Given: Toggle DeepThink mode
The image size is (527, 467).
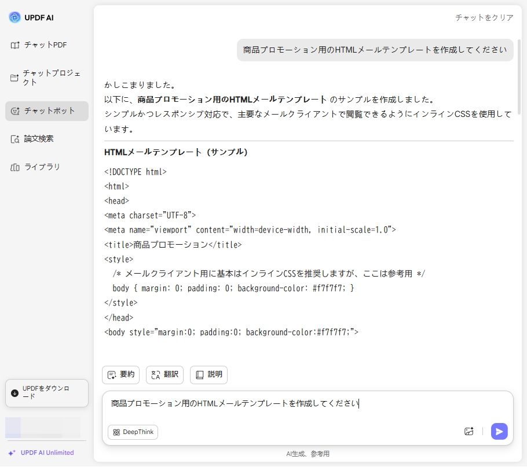Looking at the screenshot, I should click(x=133, y=432).
